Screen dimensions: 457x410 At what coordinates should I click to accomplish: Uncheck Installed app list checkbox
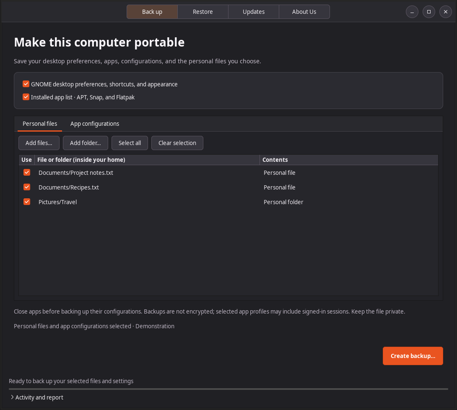tap(26, 97)
